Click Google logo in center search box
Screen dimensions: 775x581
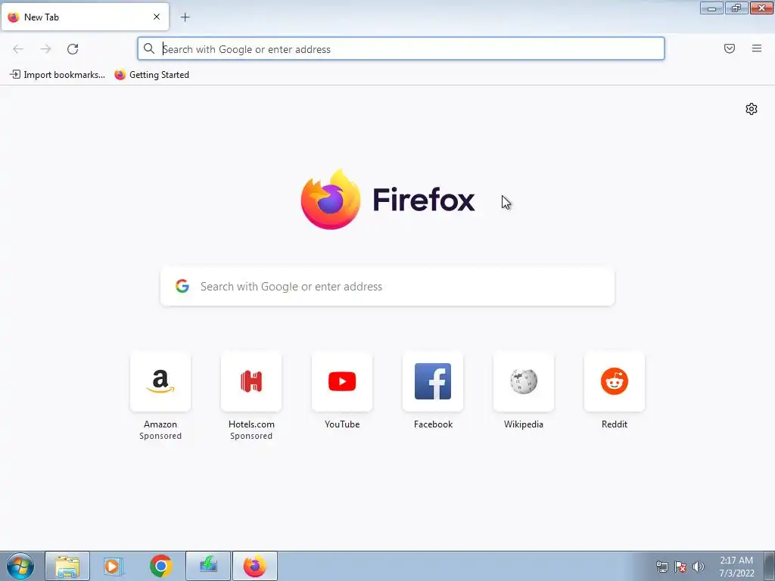pos(182,286)
